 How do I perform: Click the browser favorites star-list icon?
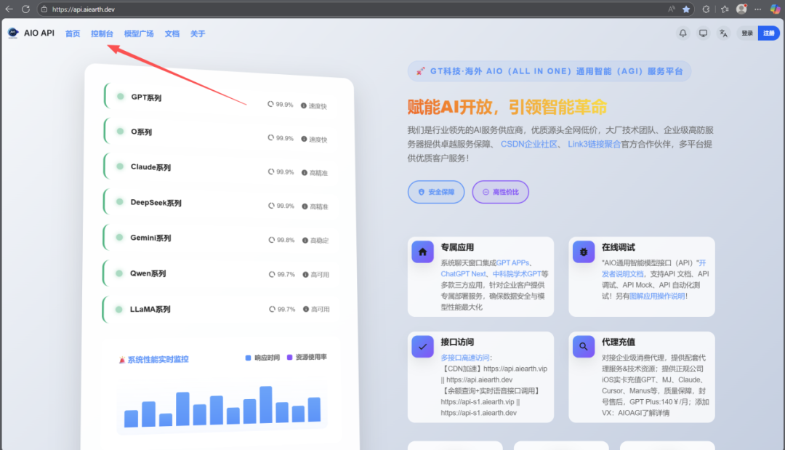point(725,9)
